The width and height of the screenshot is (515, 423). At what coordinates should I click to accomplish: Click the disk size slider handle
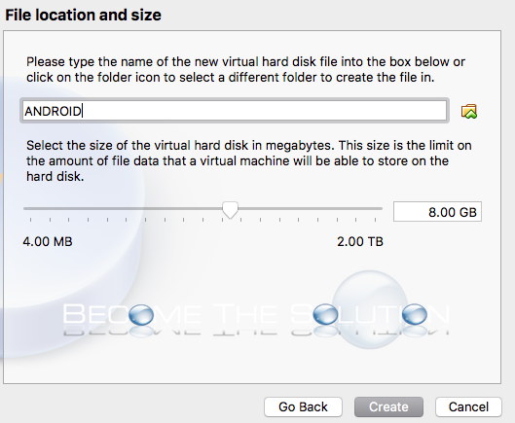pyautogui.click(x=230, y=210)
